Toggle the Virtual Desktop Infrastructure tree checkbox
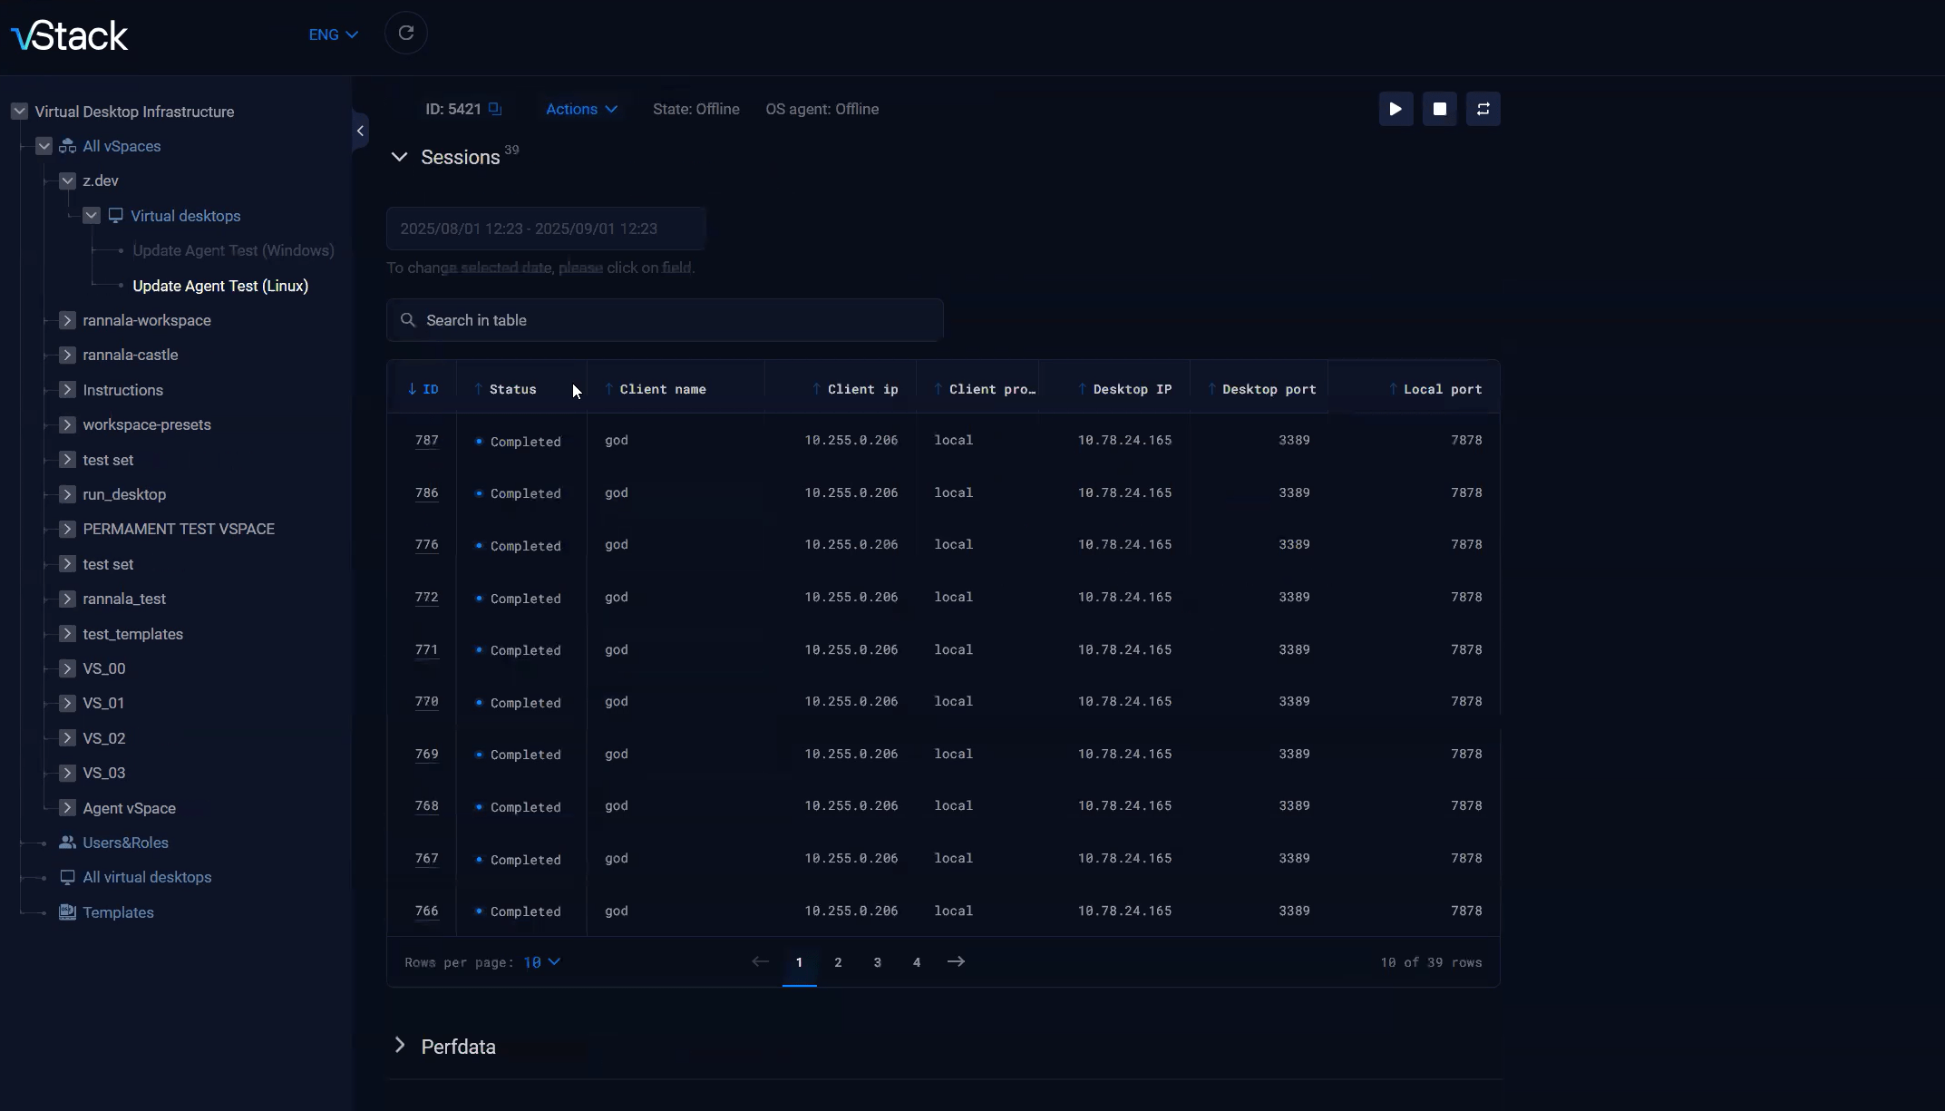The image size is (1945, 1111). click(x=19, y=112)
